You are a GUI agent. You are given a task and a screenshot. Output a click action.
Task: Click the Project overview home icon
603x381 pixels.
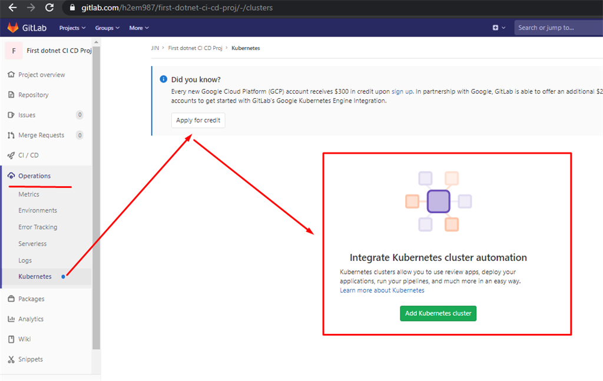tap(11, 75)
